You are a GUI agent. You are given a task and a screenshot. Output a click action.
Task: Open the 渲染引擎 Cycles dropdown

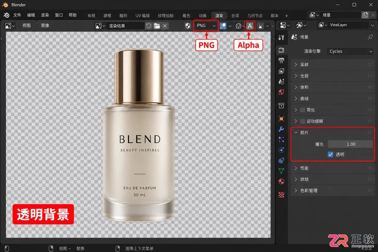pyautogui.click(x=350, y=51)
